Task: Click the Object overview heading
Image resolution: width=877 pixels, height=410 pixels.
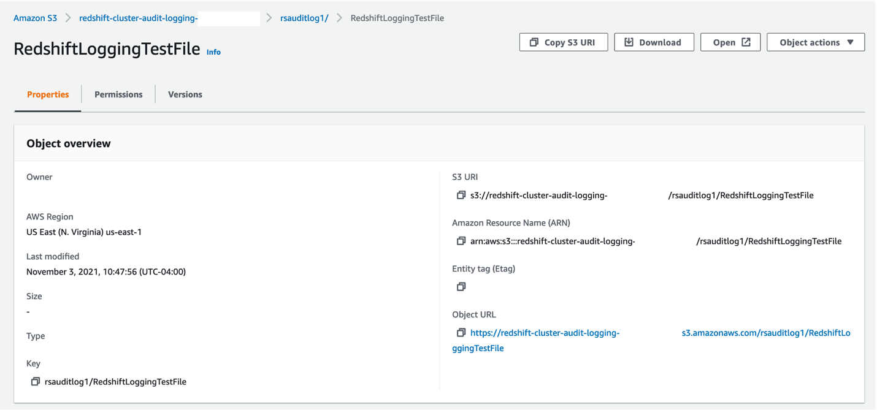Action: [69, 143]
